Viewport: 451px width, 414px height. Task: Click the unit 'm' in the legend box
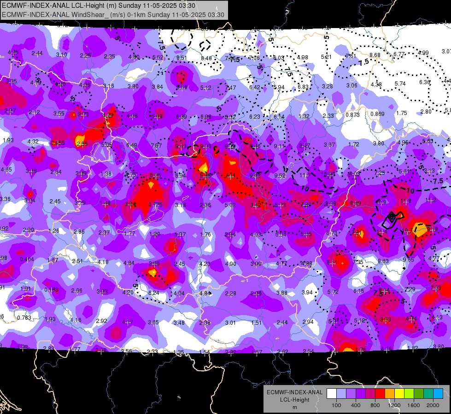pyautogui.click(x=294, y=408)
